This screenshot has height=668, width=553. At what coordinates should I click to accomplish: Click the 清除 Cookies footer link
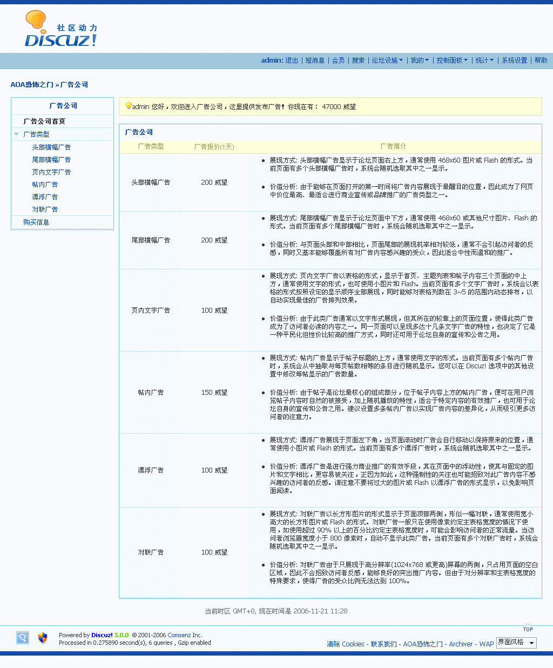click(x=346, y=644)
